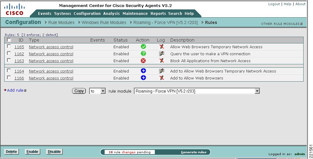The height and width of the screenshot is (159, 313).
Task: Click the top-right Help link
Action: (287, 4)
